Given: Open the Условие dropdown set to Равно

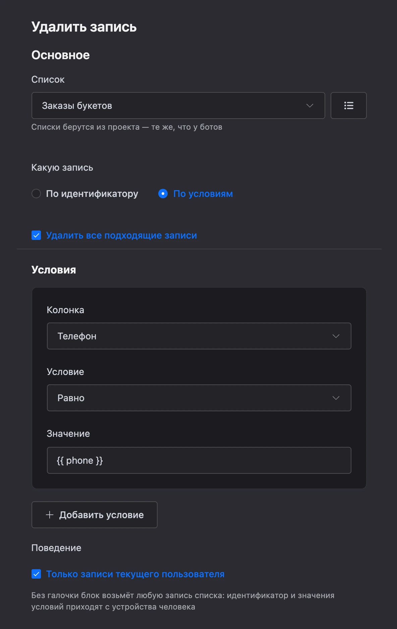Looking at the screenshot, I should pos(199,398).
